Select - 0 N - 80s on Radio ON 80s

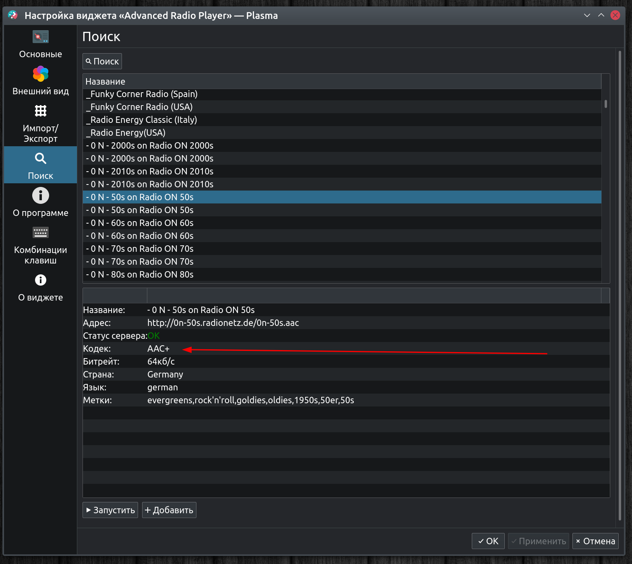[342, 274]
